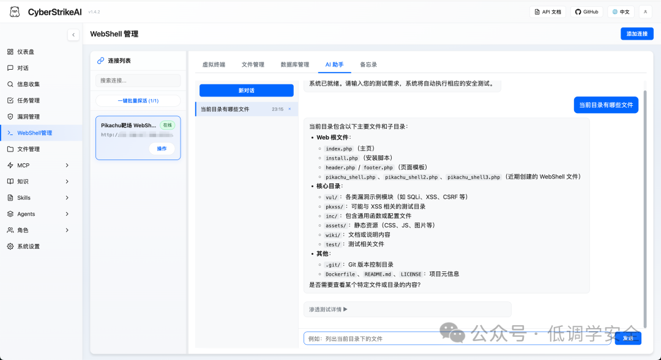
Task: Delete the 当前目录有哪些文件 conversation
Action: point(289,109)
